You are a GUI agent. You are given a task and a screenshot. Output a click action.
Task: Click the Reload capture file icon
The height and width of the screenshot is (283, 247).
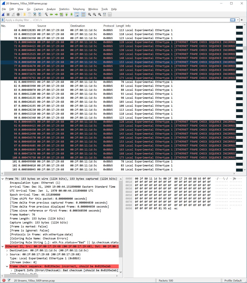(x=40, y=14)
